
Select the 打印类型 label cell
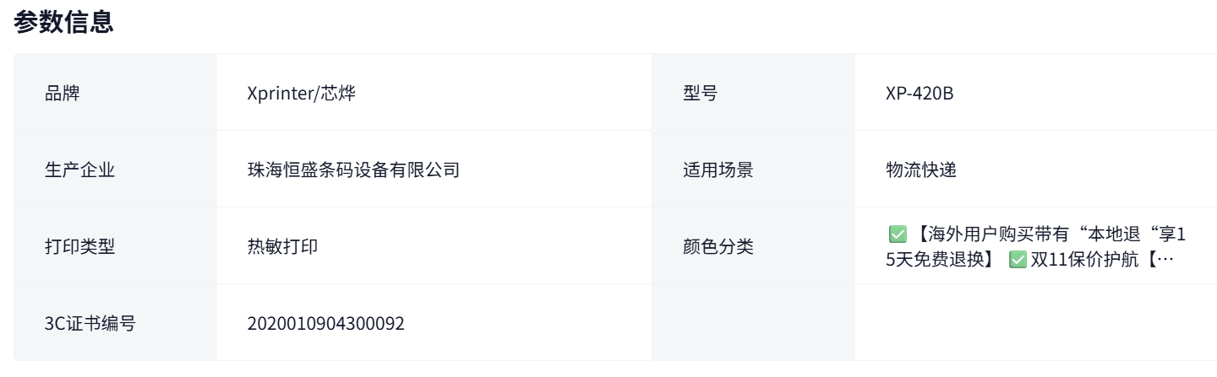[x=79, y=246]
